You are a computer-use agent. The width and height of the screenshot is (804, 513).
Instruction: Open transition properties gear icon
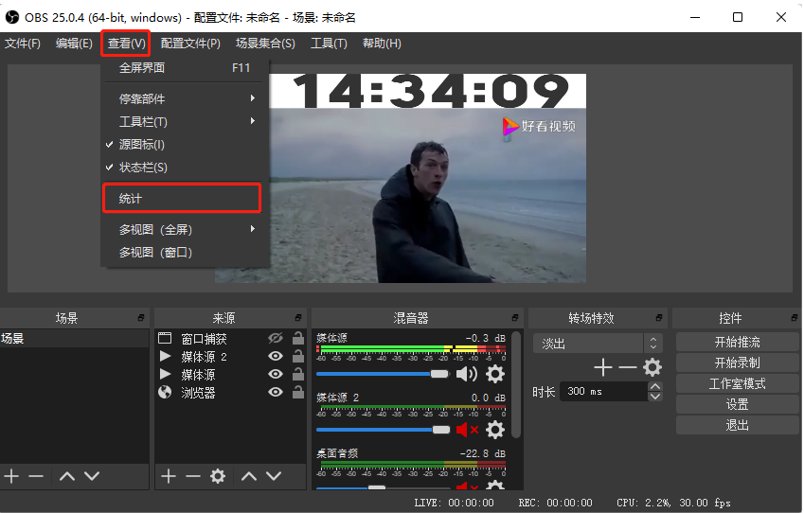point(652,367)
